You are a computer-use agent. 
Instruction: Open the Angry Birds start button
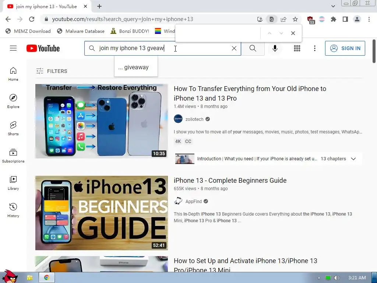(9, 277)
